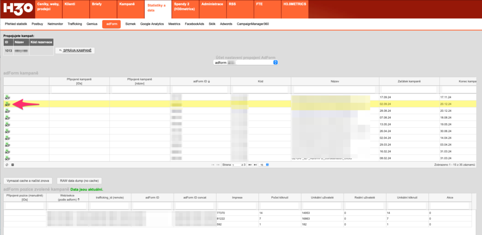Click the page number input in pager
482x235 pixels.
236,165
